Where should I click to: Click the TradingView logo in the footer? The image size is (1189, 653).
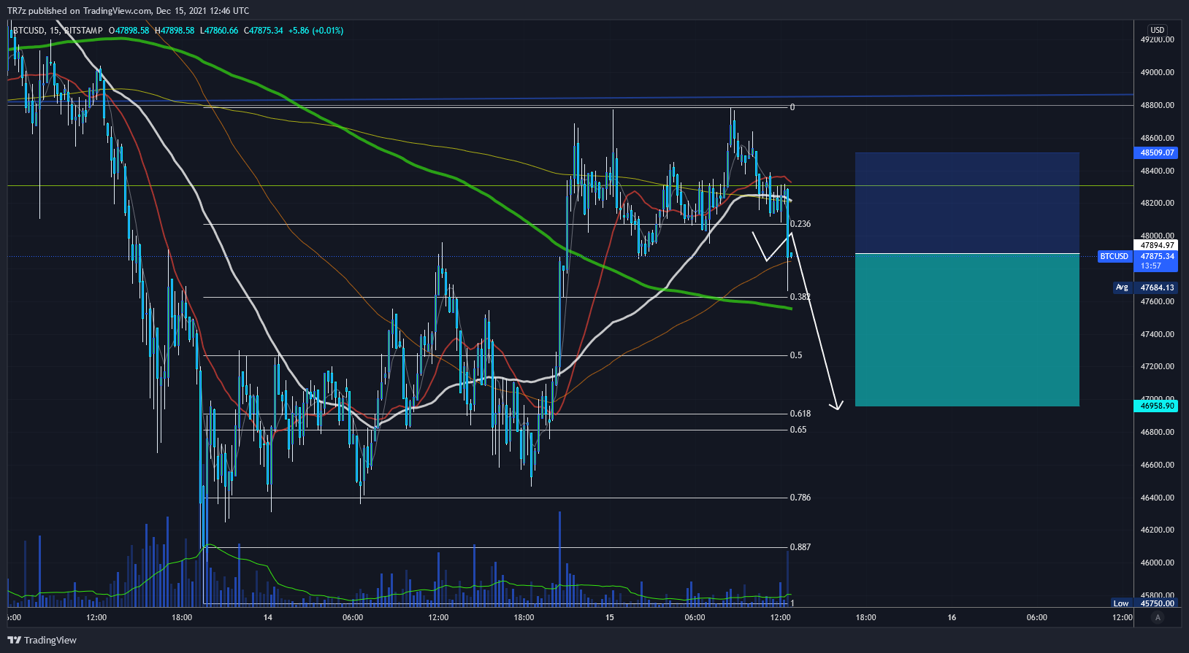[x=42, y=640]
